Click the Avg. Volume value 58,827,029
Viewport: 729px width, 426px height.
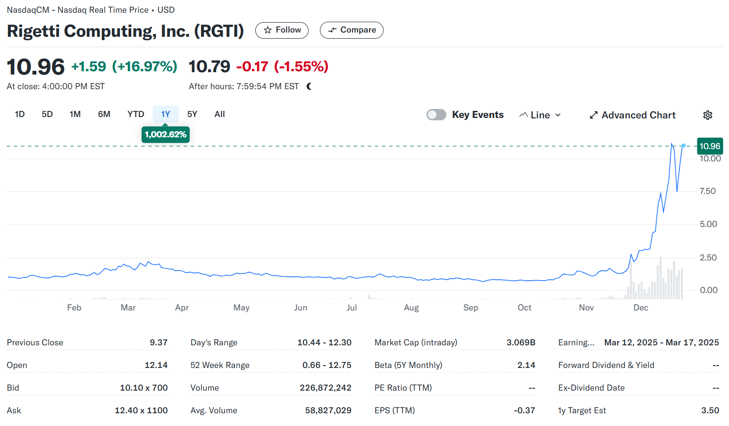click(x=328, y=410)
